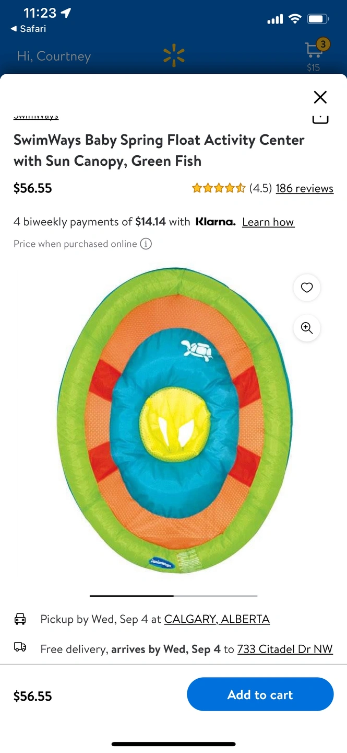This screenshot has height=753, width=347.
Task: Tap the Learn how Klarna link
Action: coord(268,222)
